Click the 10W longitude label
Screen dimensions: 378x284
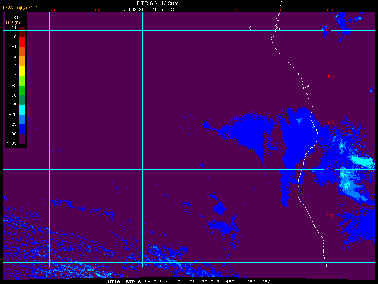tap(97, 10)
